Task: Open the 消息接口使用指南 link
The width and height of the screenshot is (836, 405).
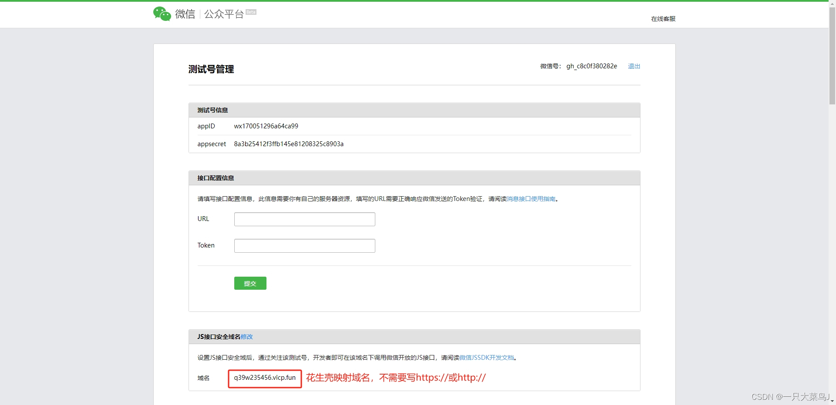Action: coord(531,199)
